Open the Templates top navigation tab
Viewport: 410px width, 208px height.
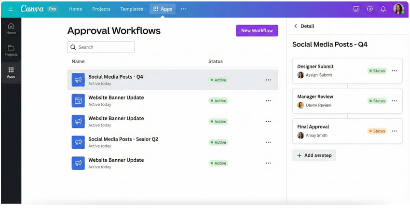[132, 9]
